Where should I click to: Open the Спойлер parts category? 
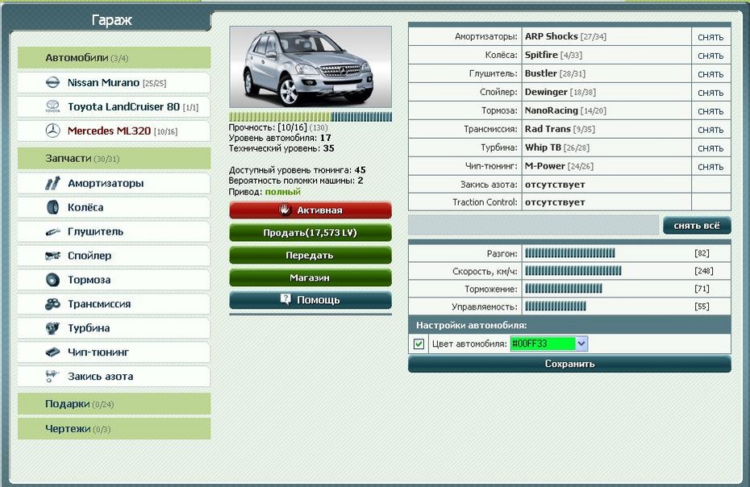114,256
